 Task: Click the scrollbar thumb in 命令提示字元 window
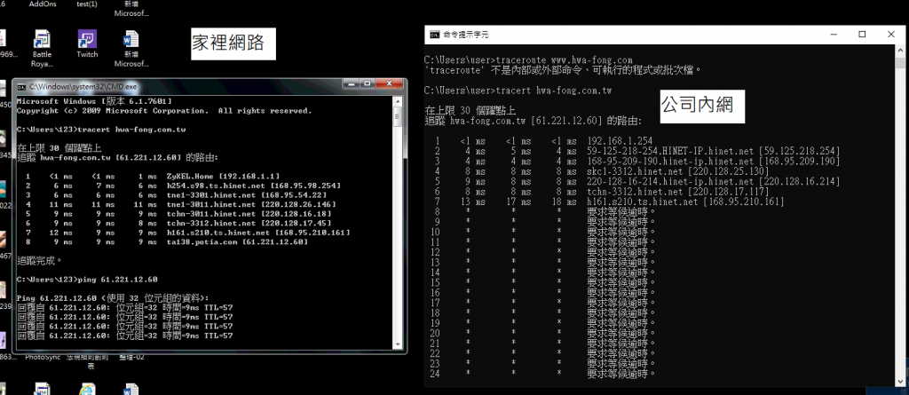900,65
